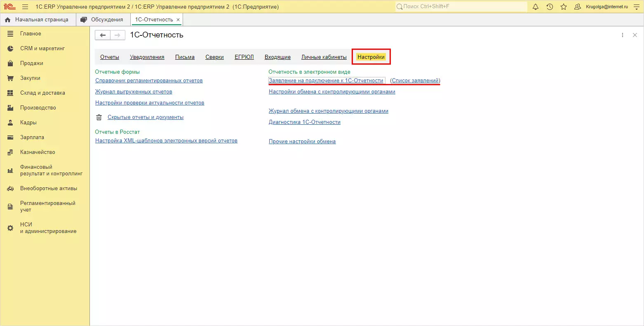This screenshot has width=644, height=326.
Task: Click the Отчеты в Росстат heading
Action: tap(118, 132)
